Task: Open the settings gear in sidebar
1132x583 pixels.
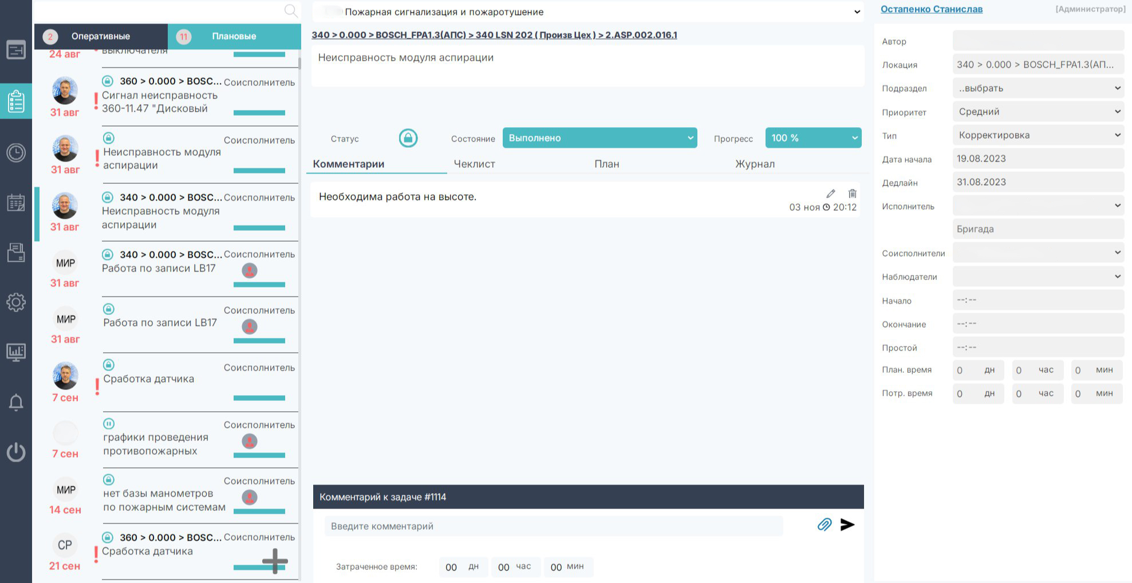Action: [16, 302]
